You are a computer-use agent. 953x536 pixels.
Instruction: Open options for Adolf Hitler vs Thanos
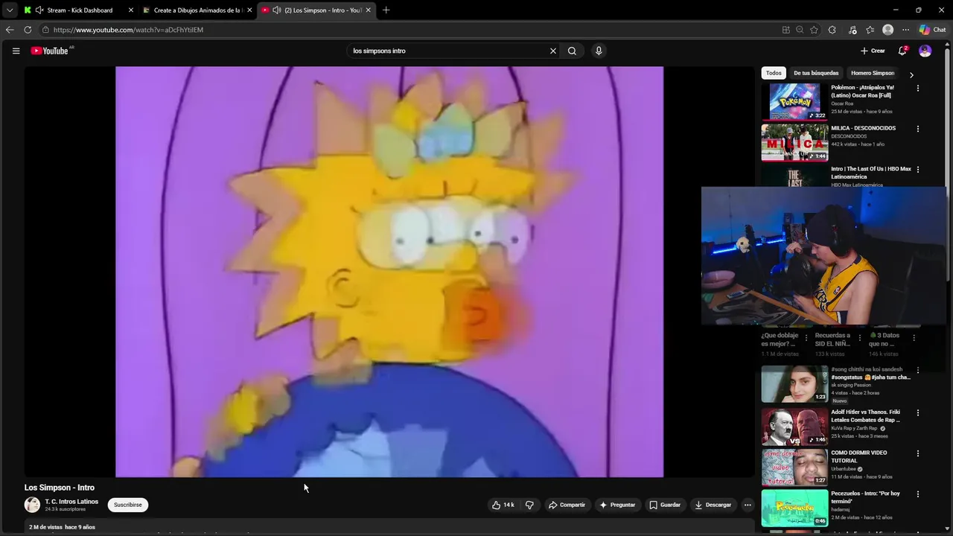pos(918,412)
